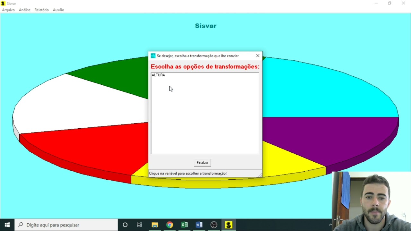Screen dimensions: 411x231
Task: Open the Relatório menu
Action: (42, 10)
